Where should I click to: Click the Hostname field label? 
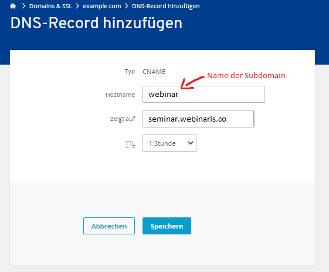120,95
